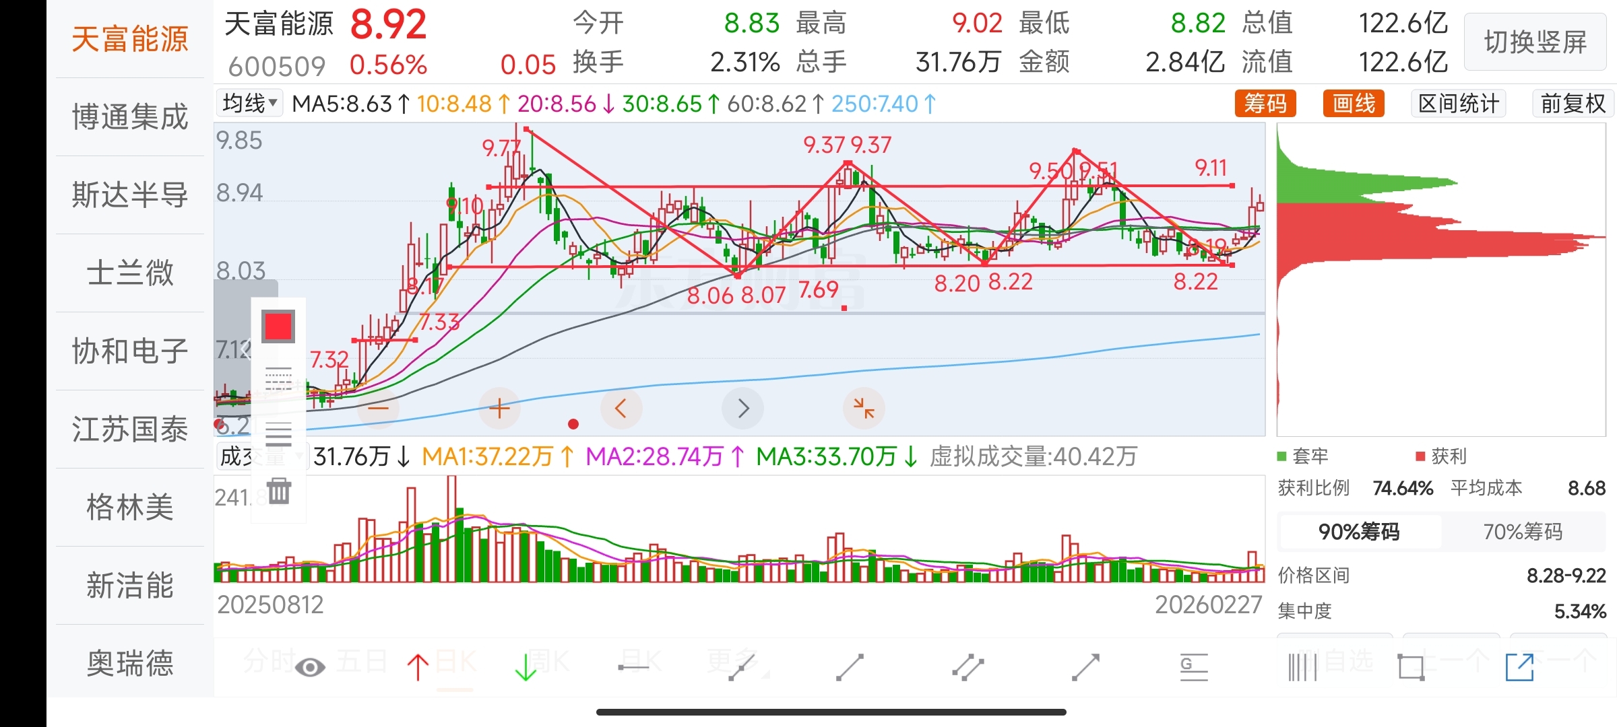Delete drawing with the trash icon
This screenshot has width=1617, height=727.
click(278, 491)
